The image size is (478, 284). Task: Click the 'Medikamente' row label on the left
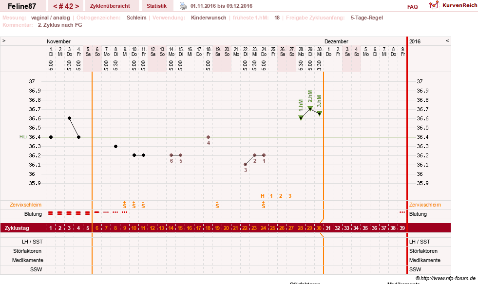click(x=27, y=260)
